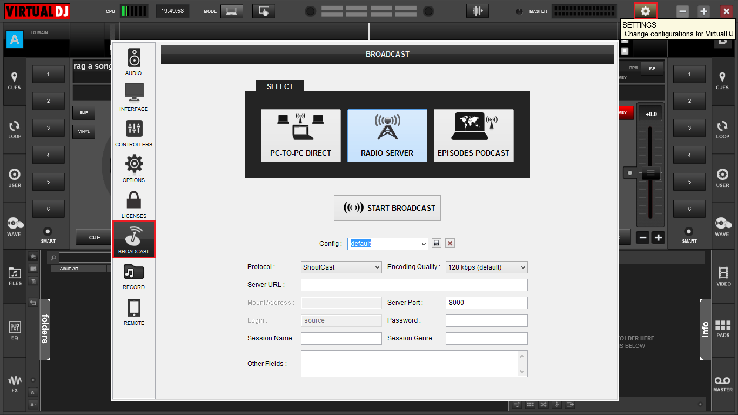Image resolution: width=738 pixels, height=415 pixels.
Task: Open the right deck Loop panel
Action: click(x=722, y=130)
